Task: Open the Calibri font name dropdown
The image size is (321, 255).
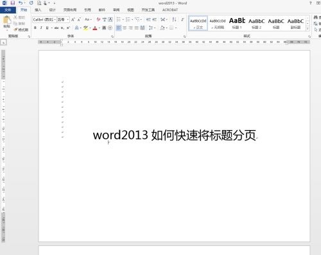Action: coord(55,20)
